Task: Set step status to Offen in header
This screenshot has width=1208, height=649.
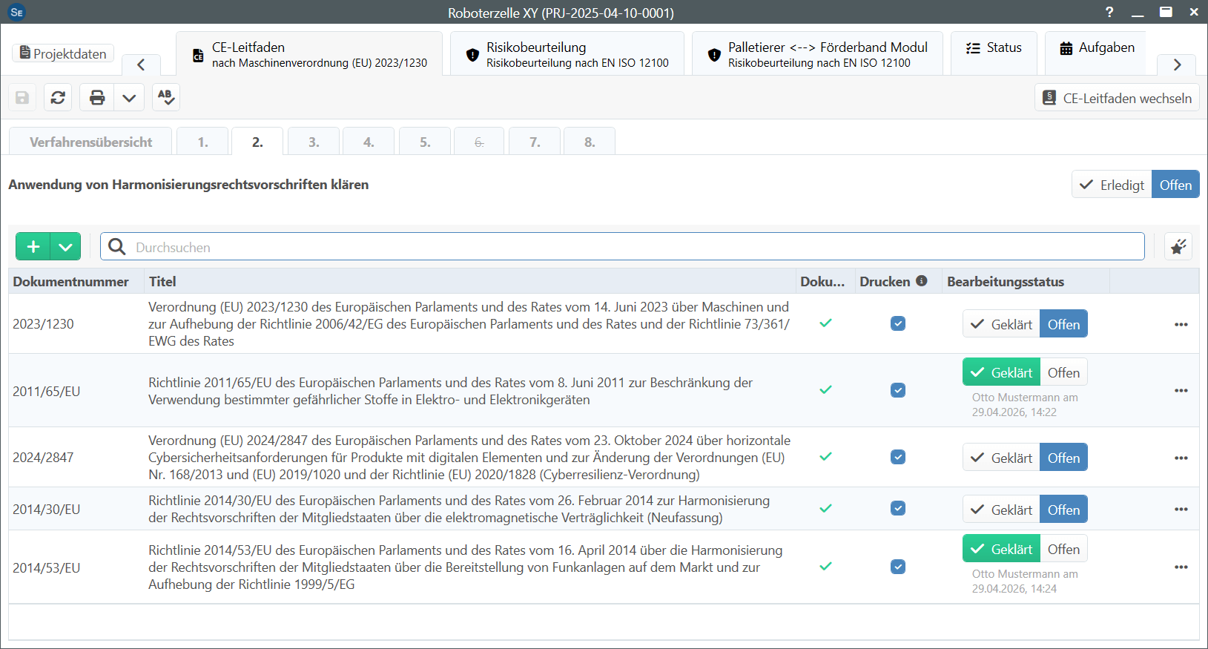Action: (x=1175, y=185)
